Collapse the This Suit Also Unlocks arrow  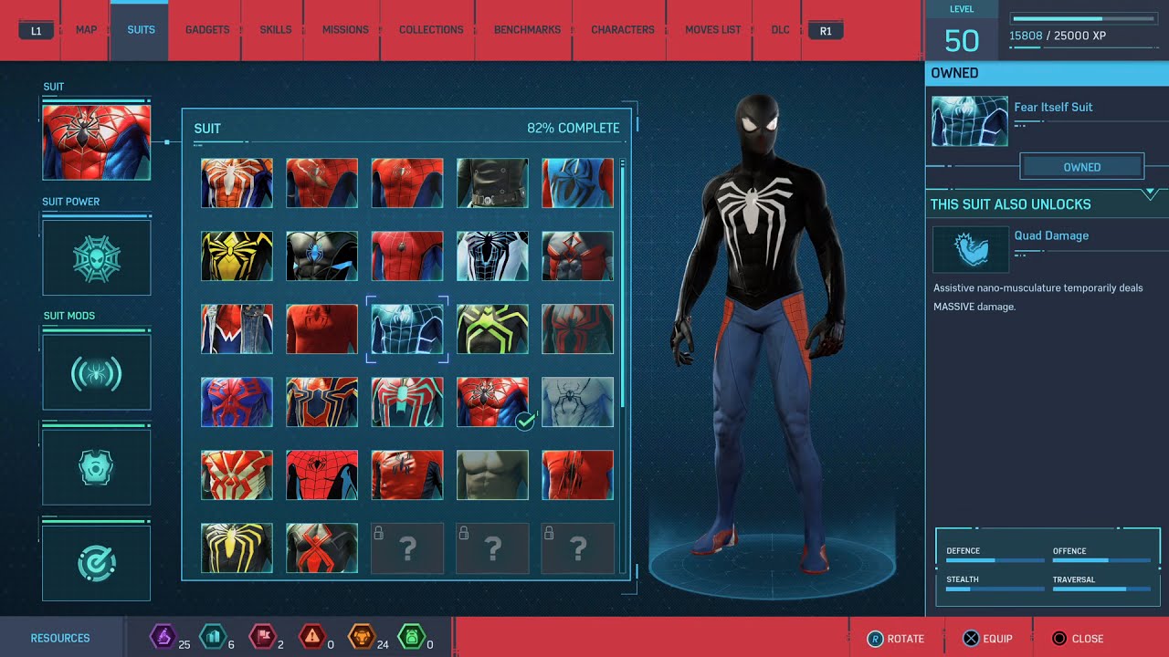click(1150, 194)
